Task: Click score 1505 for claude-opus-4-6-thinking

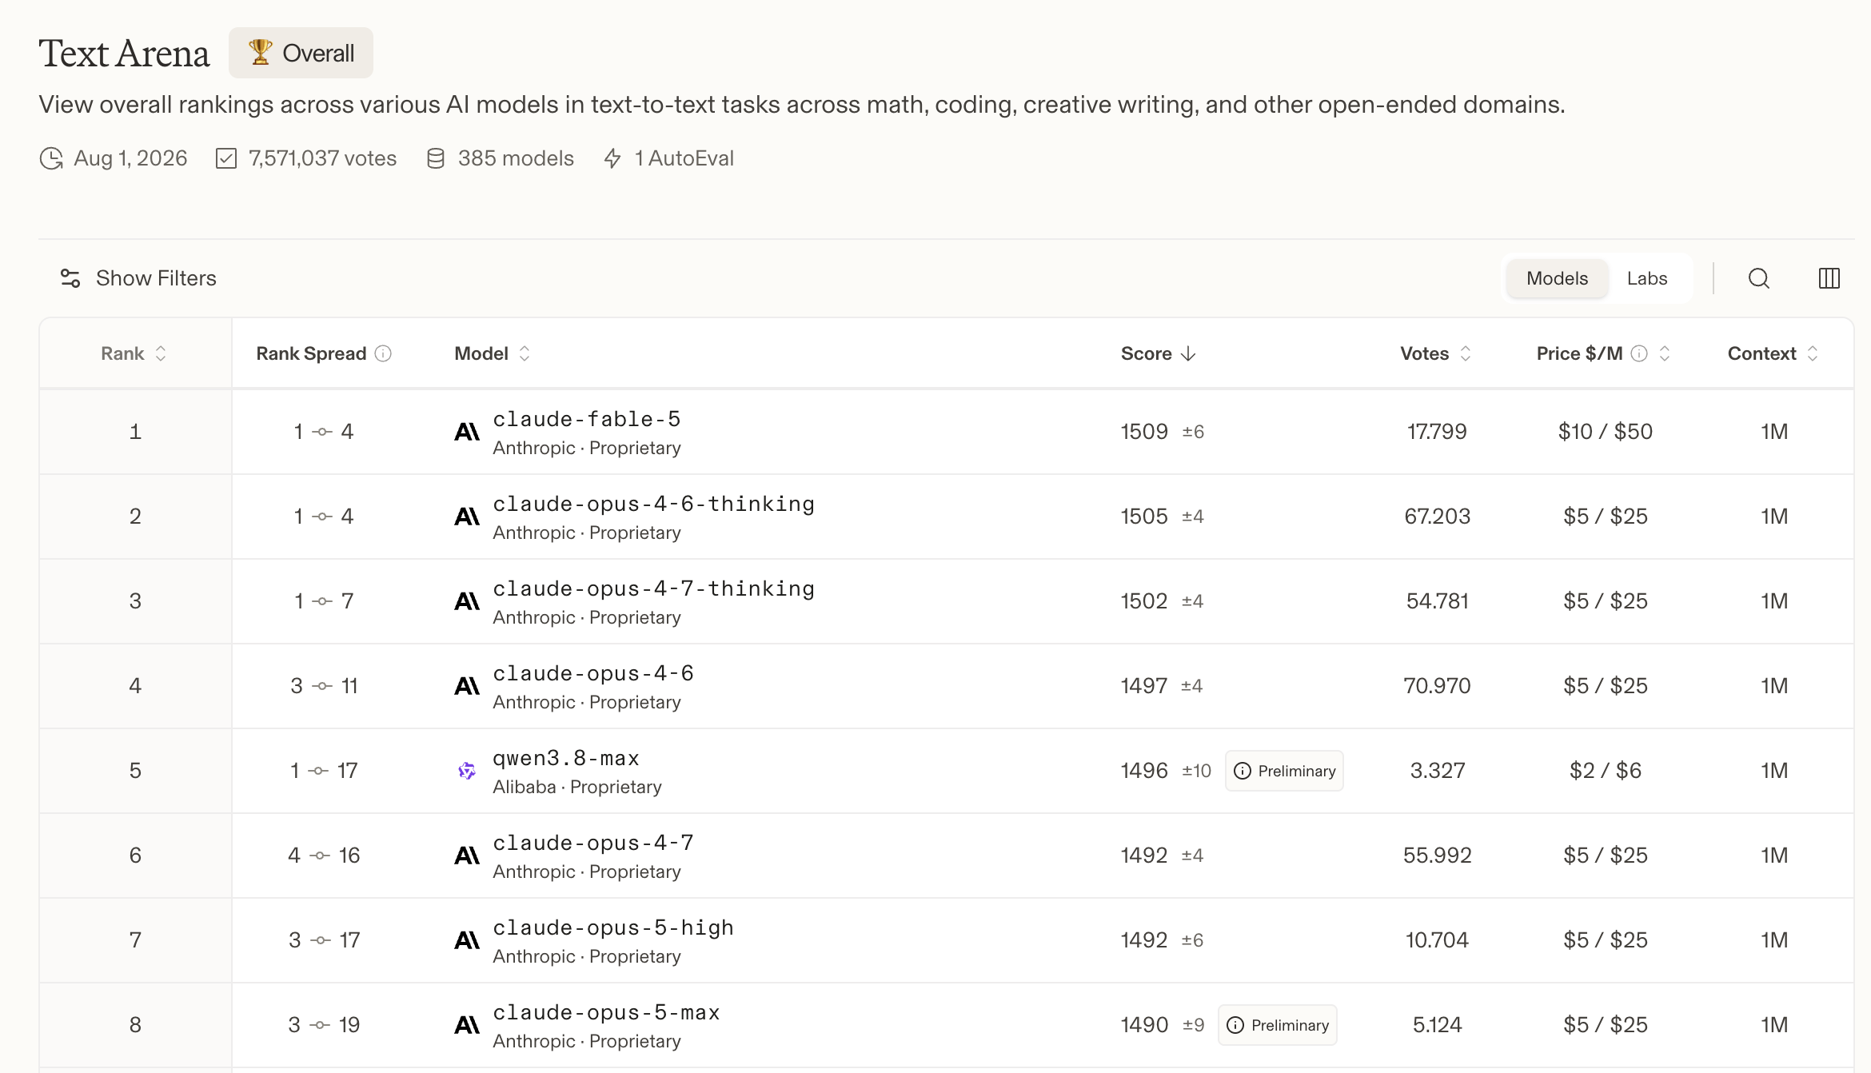Action: point(1144,517)
